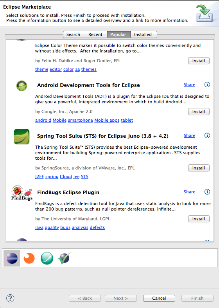This screenshot has height=308, width=219.
Task: Open info for Android Development Tools
Action: pyautogui.click(x=207, y=85)
